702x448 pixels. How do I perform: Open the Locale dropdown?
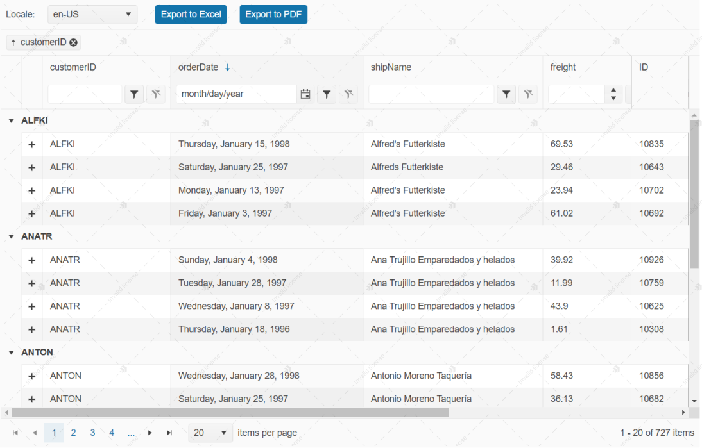tap(92, 14)
